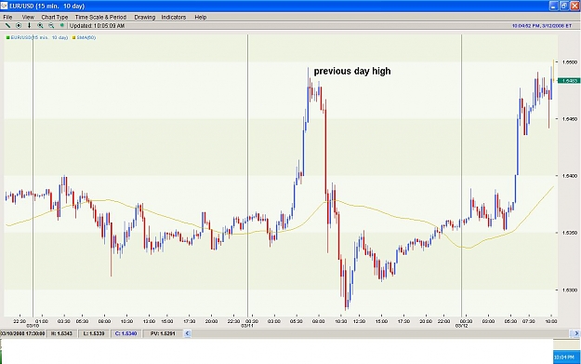581x364 pixels.
Task: Click the SMA(50) indicator legend label
Action: tap(86, 38)
